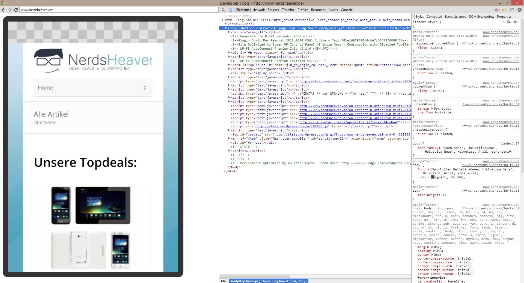This screenshot has height=283, width=524.
Task: Click the address bar URL field
Action: [119, 10]
